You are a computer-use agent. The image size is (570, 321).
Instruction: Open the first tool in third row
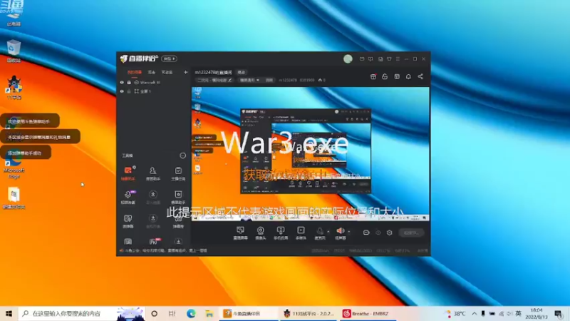[128, 221]
